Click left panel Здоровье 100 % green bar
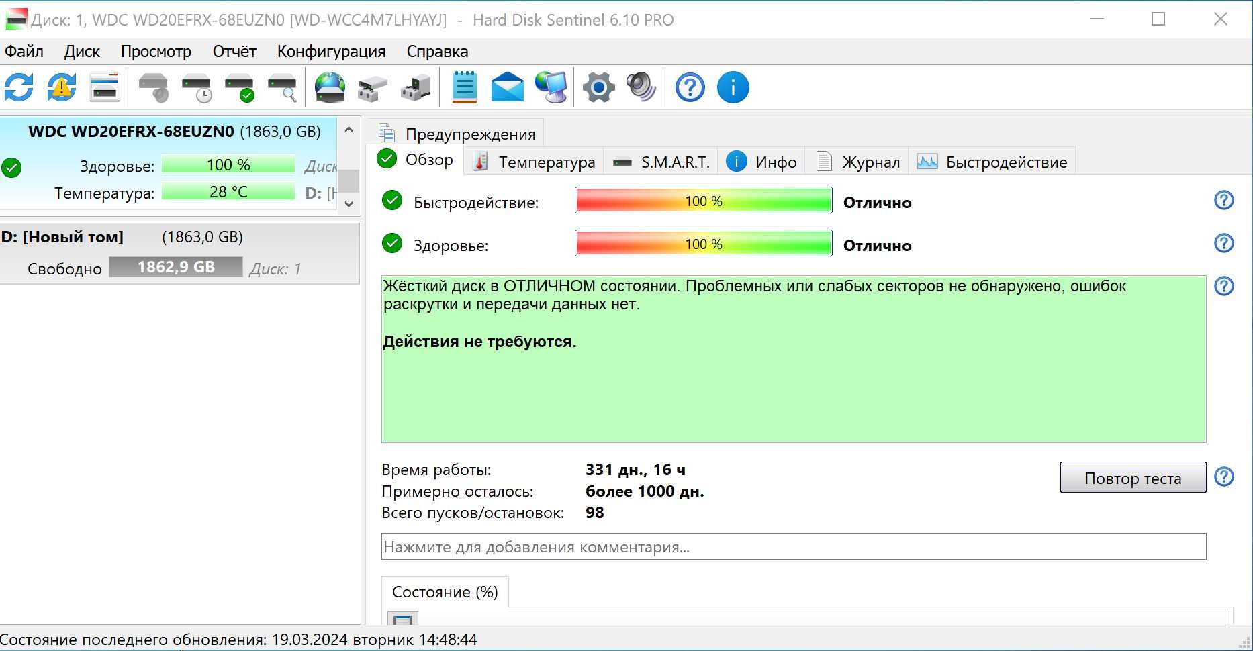The width and height of the screenshot is (1253, 651). tap(228, 164)
